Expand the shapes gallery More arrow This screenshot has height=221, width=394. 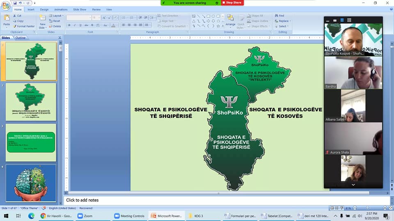223,26
